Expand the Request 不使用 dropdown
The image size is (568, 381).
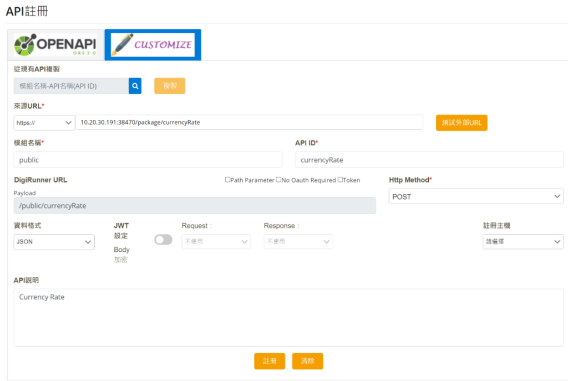[x=216, y=241]
